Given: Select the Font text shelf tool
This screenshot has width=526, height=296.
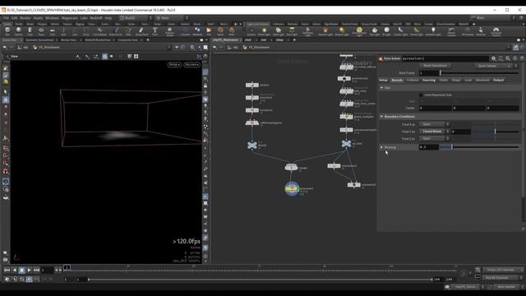Looking at the screenshot, I should (155, 31).
